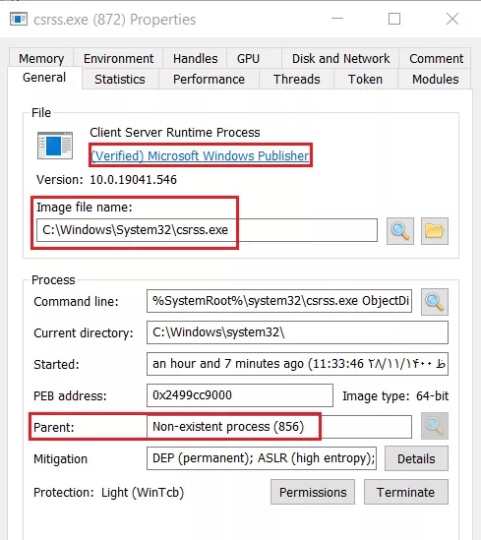Switch to the Memory tab

[41, 59]
